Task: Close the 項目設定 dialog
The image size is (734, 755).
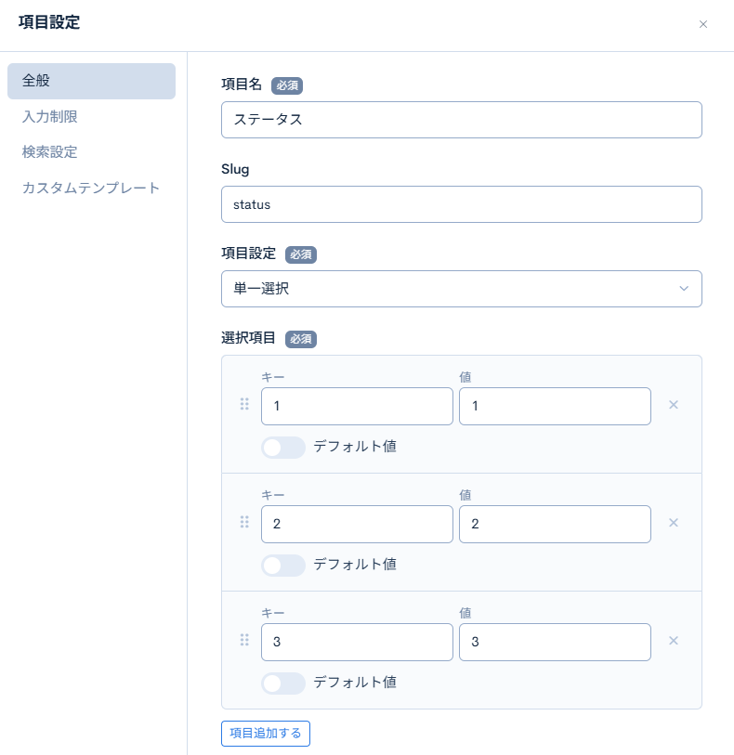Action: (703, 24)
